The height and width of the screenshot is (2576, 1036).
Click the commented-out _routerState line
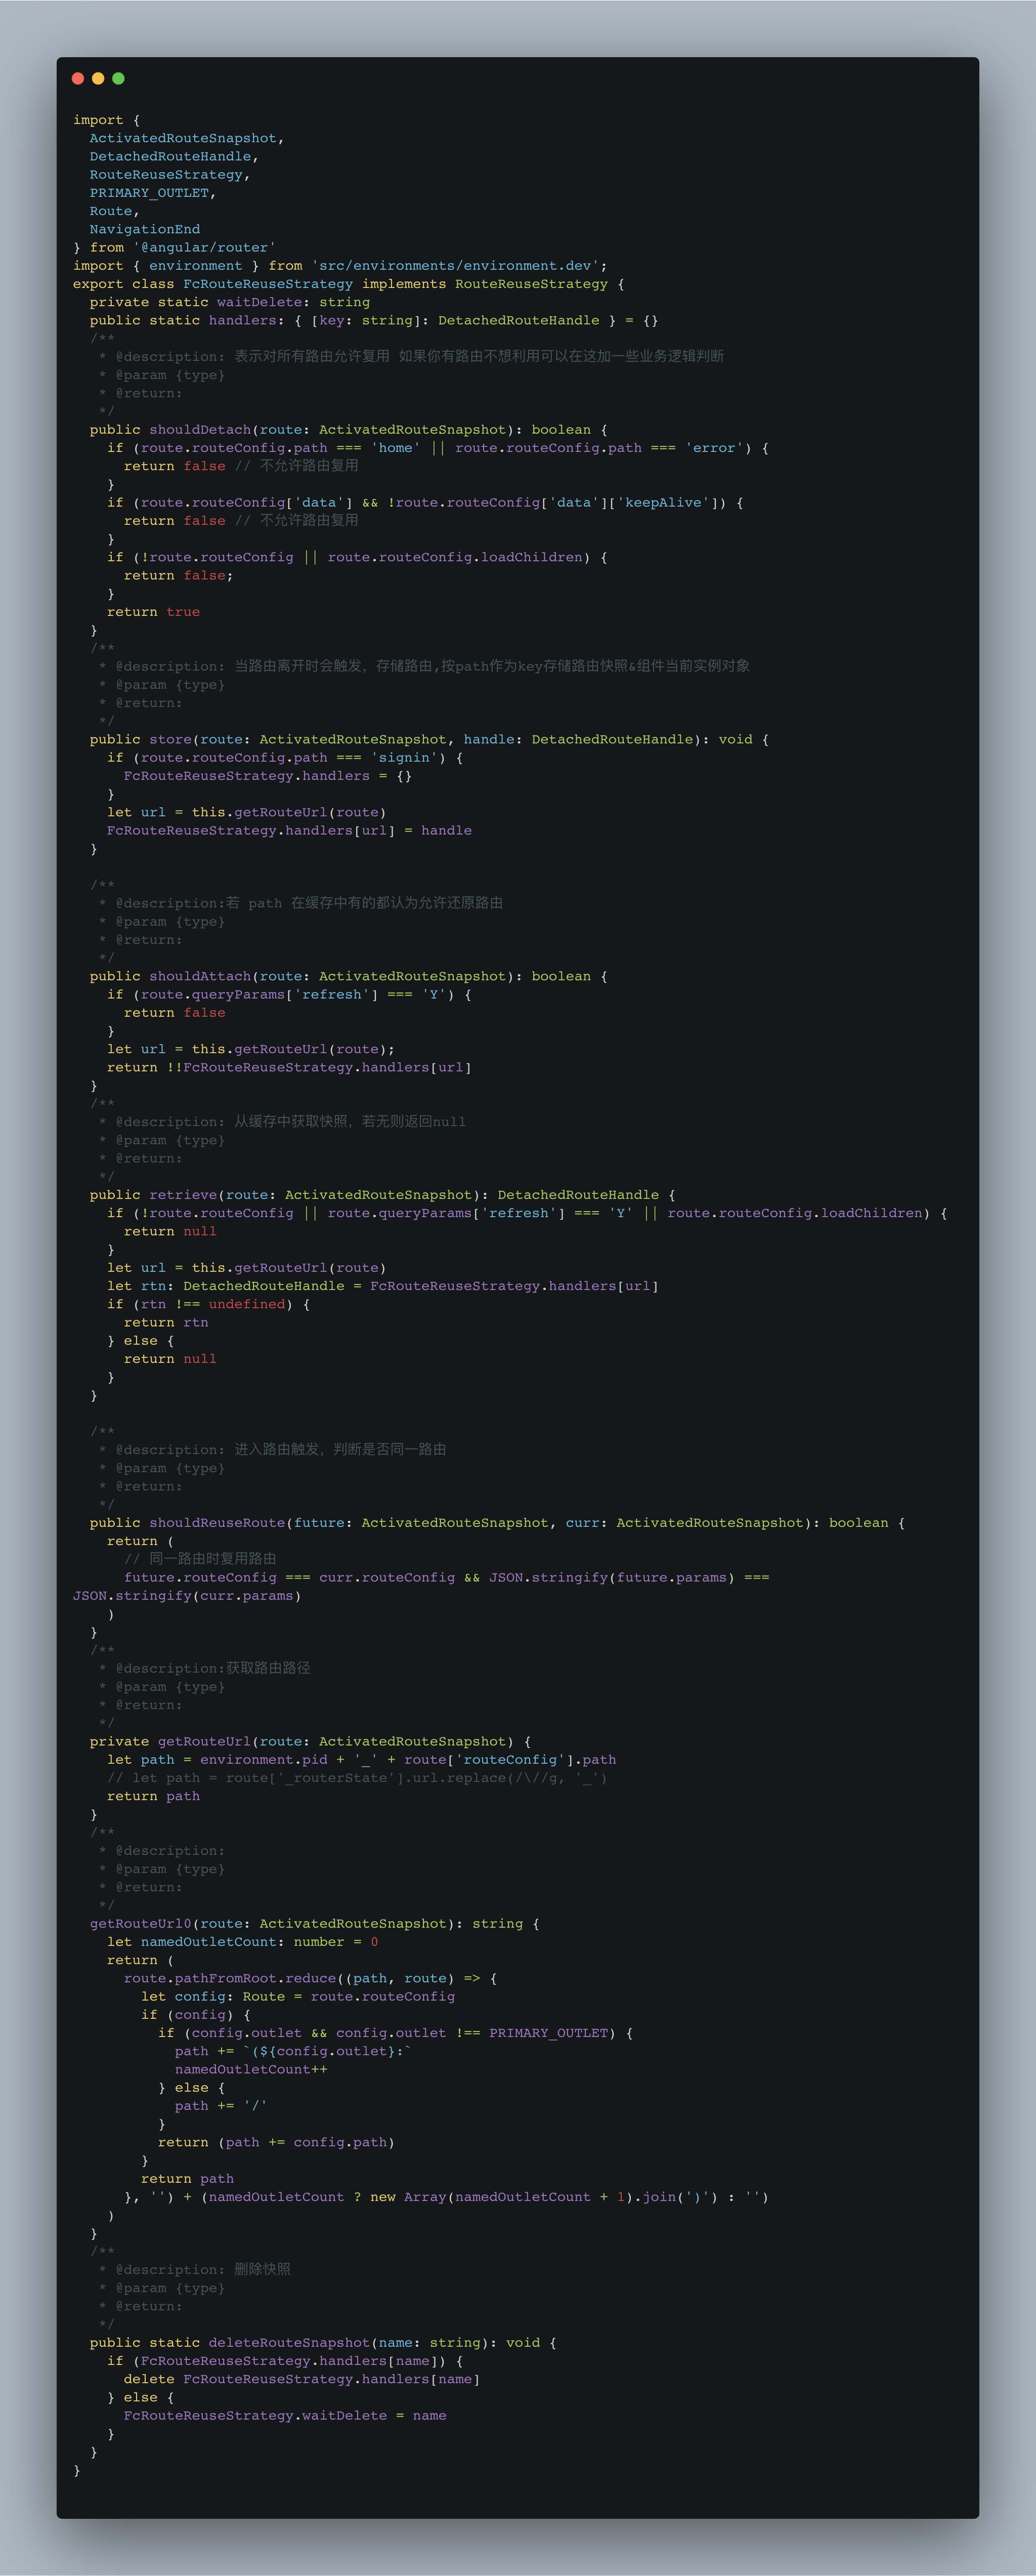click(x=357, y=1777)
